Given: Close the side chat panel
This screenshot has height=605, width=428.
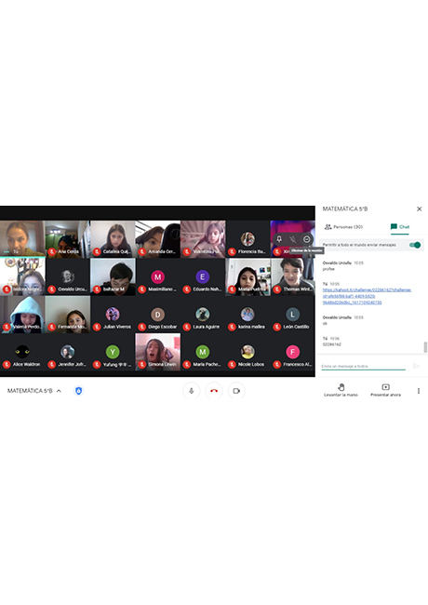Looking at the screenshot, I should (x=419, y=209).
